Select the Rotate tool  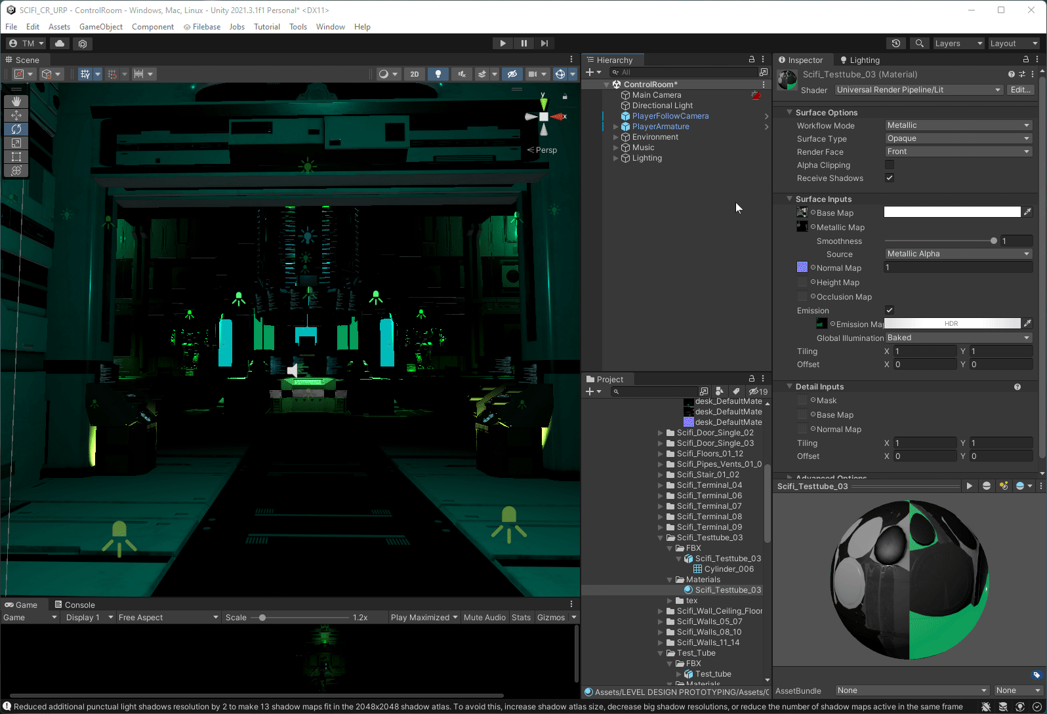coord(16,129)
